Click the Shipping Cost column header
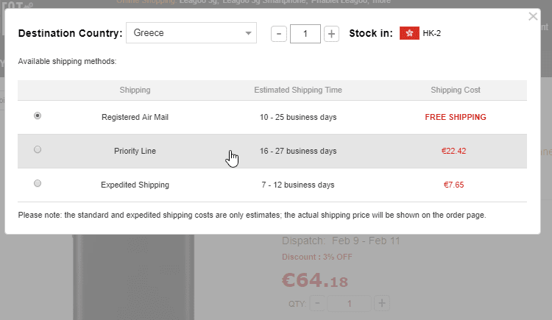 (x=456, y=90)
